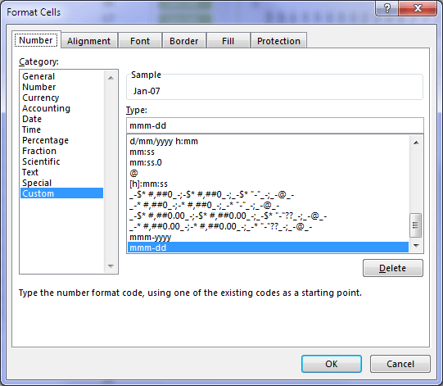Click the Help question mark icon

[386, 8]
